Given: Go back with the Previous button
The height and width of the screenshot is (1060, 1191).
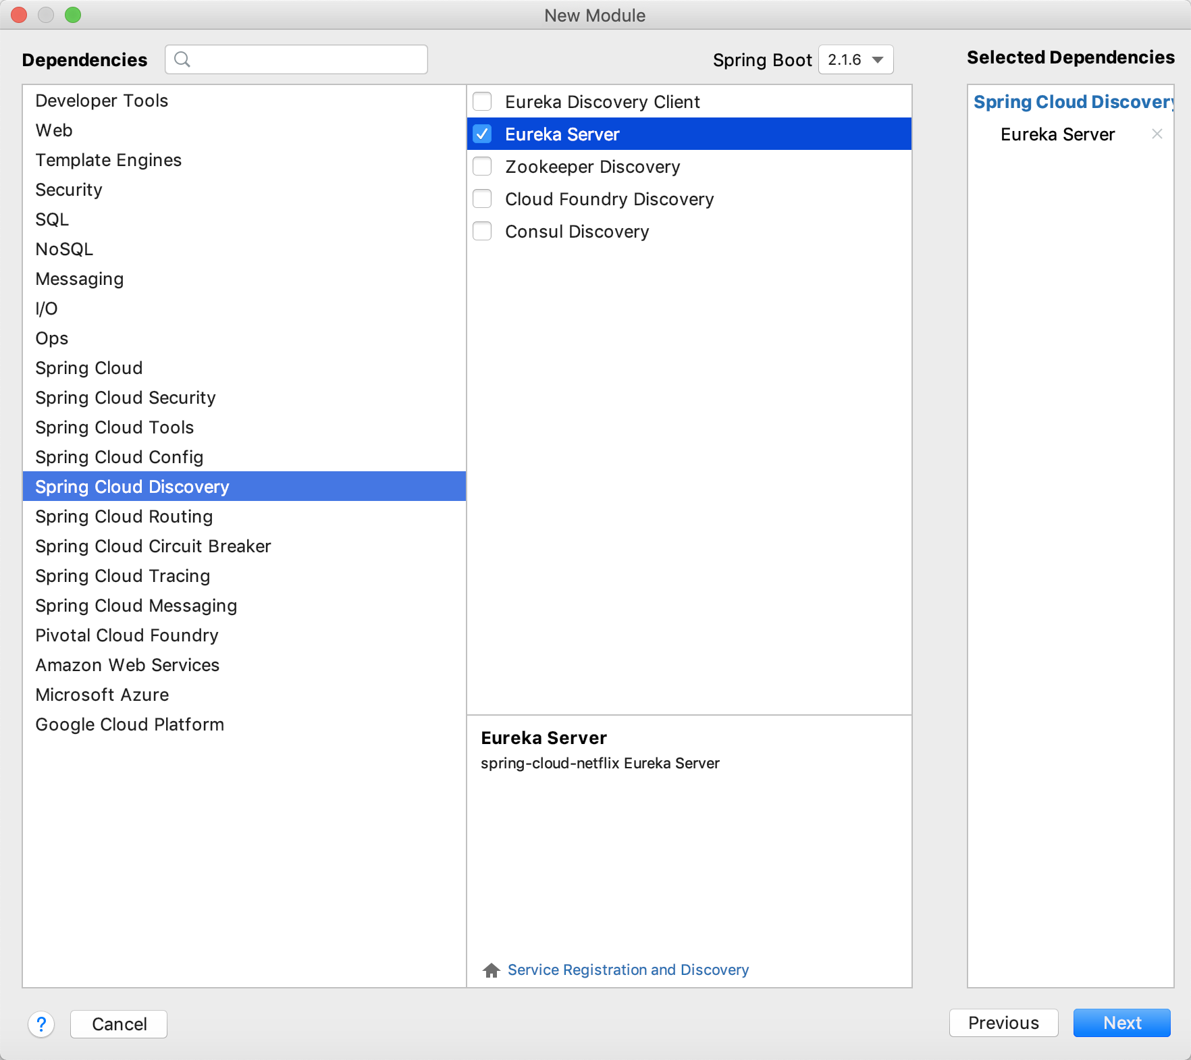Looking at the screenshot, I should tap(1003, 1023).
